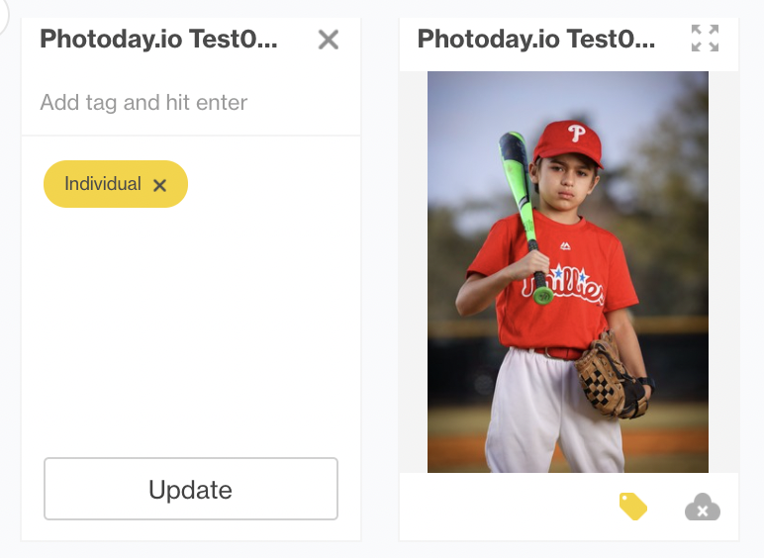
Task: Select the boy holding a bat image
Action: coord(568,272)
